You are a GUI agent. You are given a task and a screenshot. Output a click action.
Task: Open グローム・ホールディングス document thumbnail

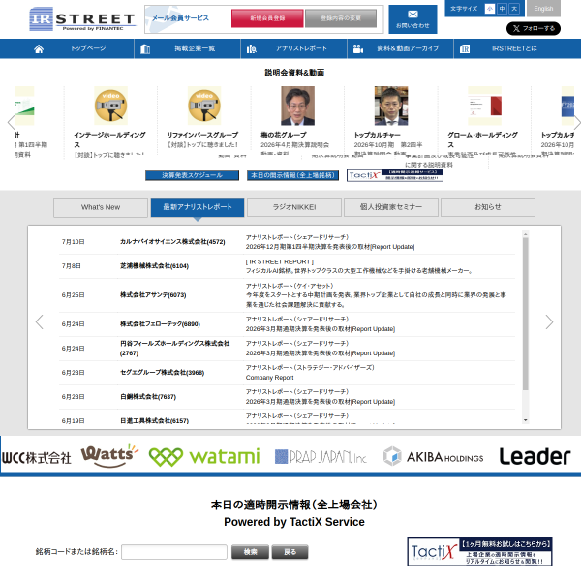(x=485, y=106)
